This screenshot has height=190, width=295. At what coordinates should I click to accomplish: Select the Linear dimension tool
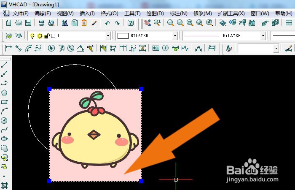pos(9,48)
